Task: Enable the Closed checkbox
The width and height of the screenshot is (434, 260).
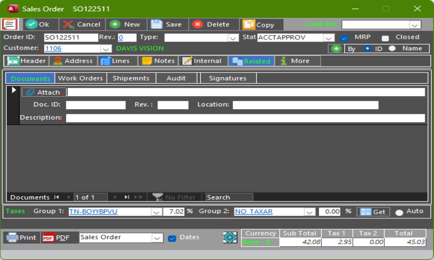Action: [x=385, y=38]
